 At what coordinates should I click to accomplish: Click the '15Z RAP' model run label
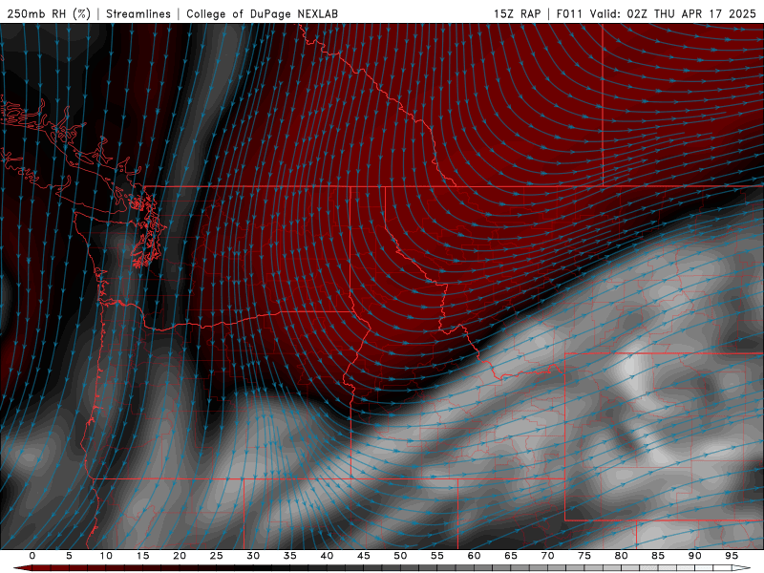point(517,13)
